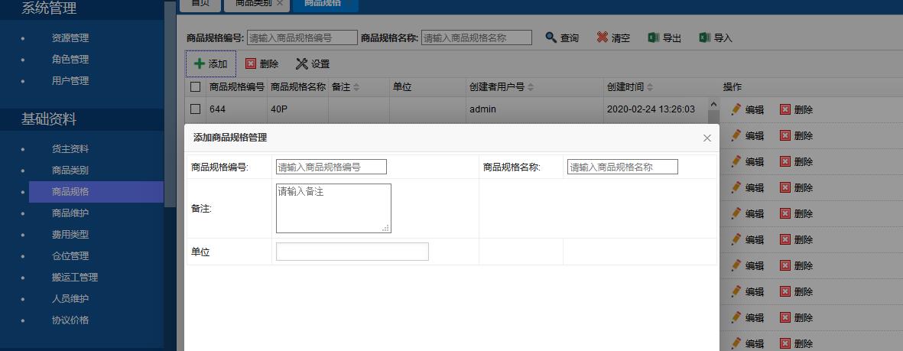The height and width of the screenshot is (351, 903).
Task: Sort by 备注 column arrows
Action: coord(356,88)
